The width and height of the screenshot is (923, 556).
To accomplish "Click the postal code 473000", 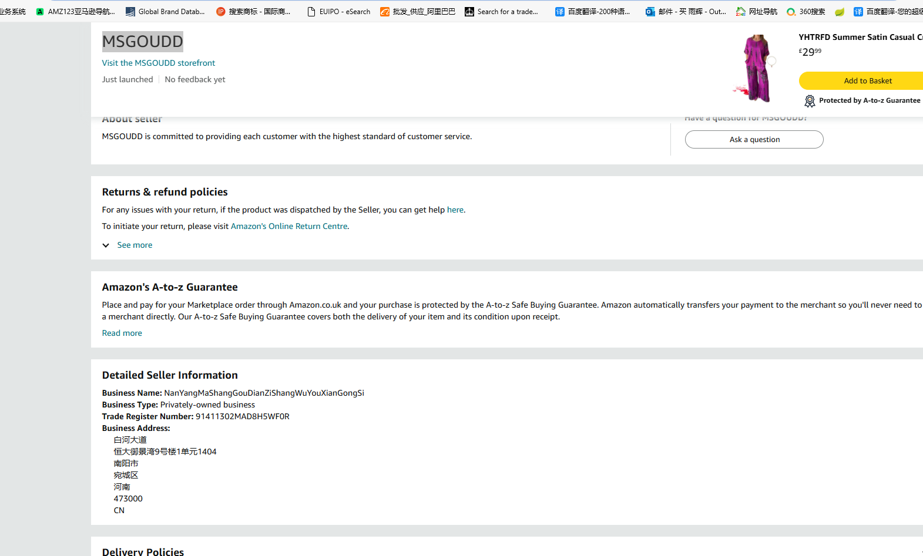I will click(128, 498).
